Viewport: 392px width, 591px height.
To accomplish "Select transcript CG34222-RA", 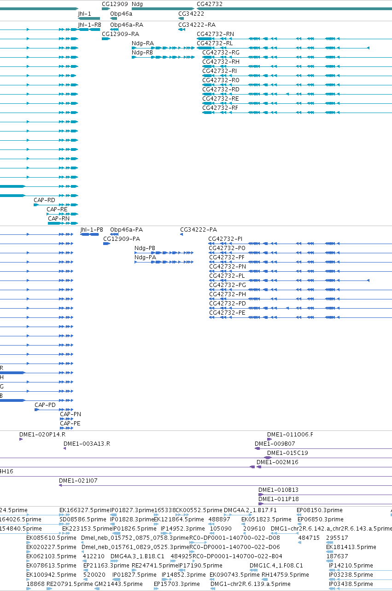I will (x=197, y=24).
